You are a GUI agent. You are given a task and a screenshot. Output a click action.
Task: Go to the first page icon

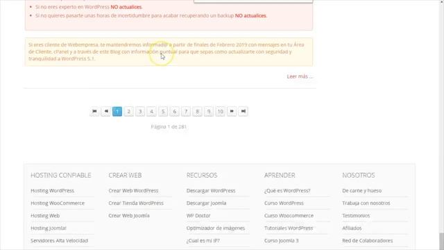(94, 111)
